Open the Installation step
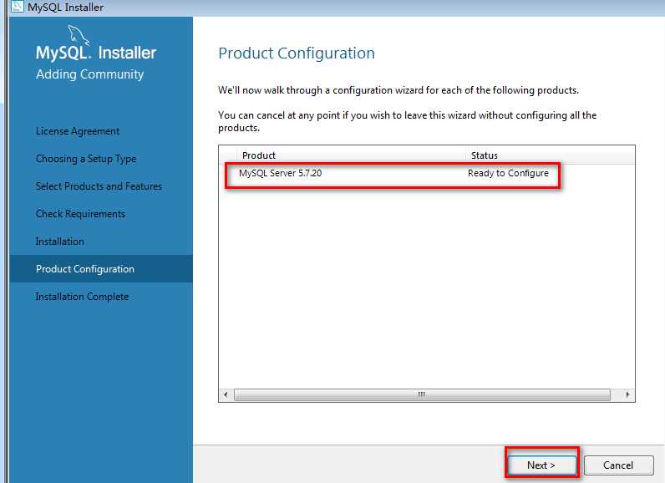665x483 pixels. pyautogui.click(x=60, y=241)
